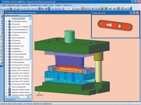Open the Variables f(x) icon
The width and height of the screenshot is (141, 105).
(x=42, y=9)
